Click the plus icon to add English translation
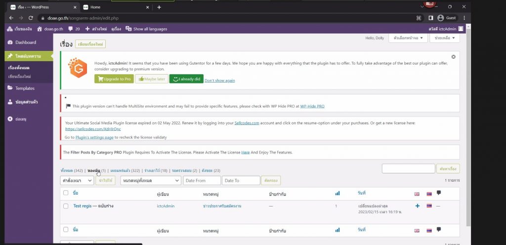Viewport: 506px width, 245px height. (x=418, y=206)
